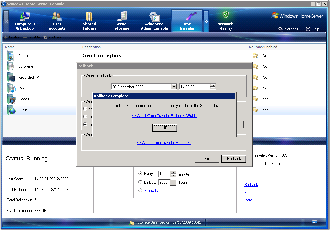Click OK in the Rollback Complete dialog
The width and height of the screenshot is (330, 230).
(x=165, y=128)
